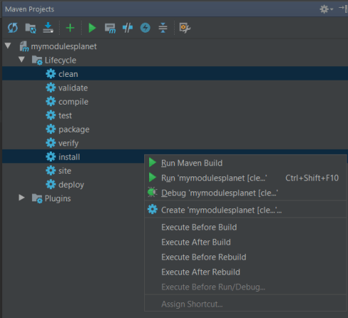Select validate lifecycle goal
This screenshot has height=318, width=348.
[73, 88]
